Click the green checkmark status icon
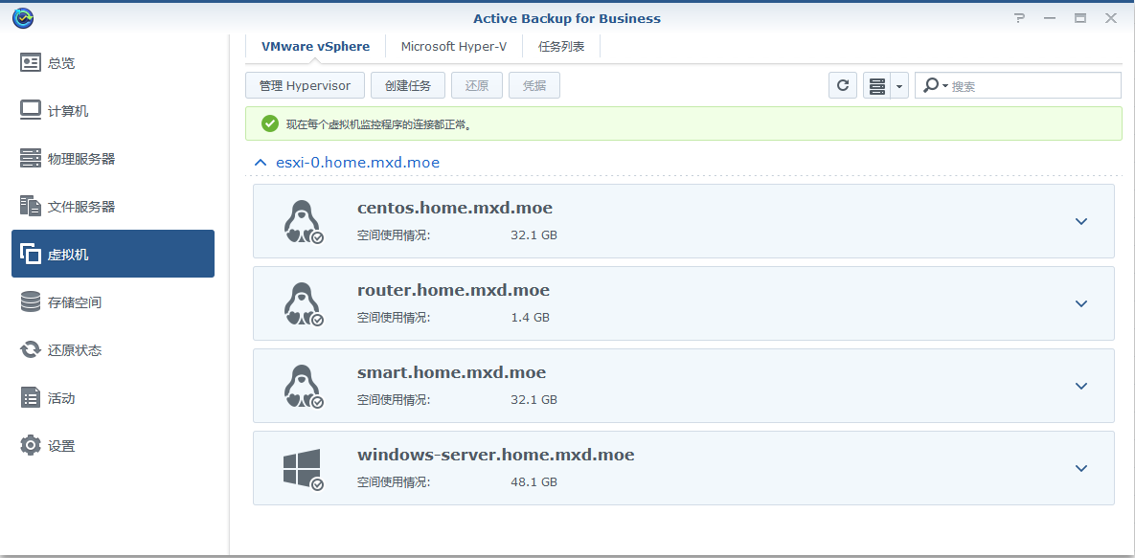1135x558 pixels. [270, 123]
